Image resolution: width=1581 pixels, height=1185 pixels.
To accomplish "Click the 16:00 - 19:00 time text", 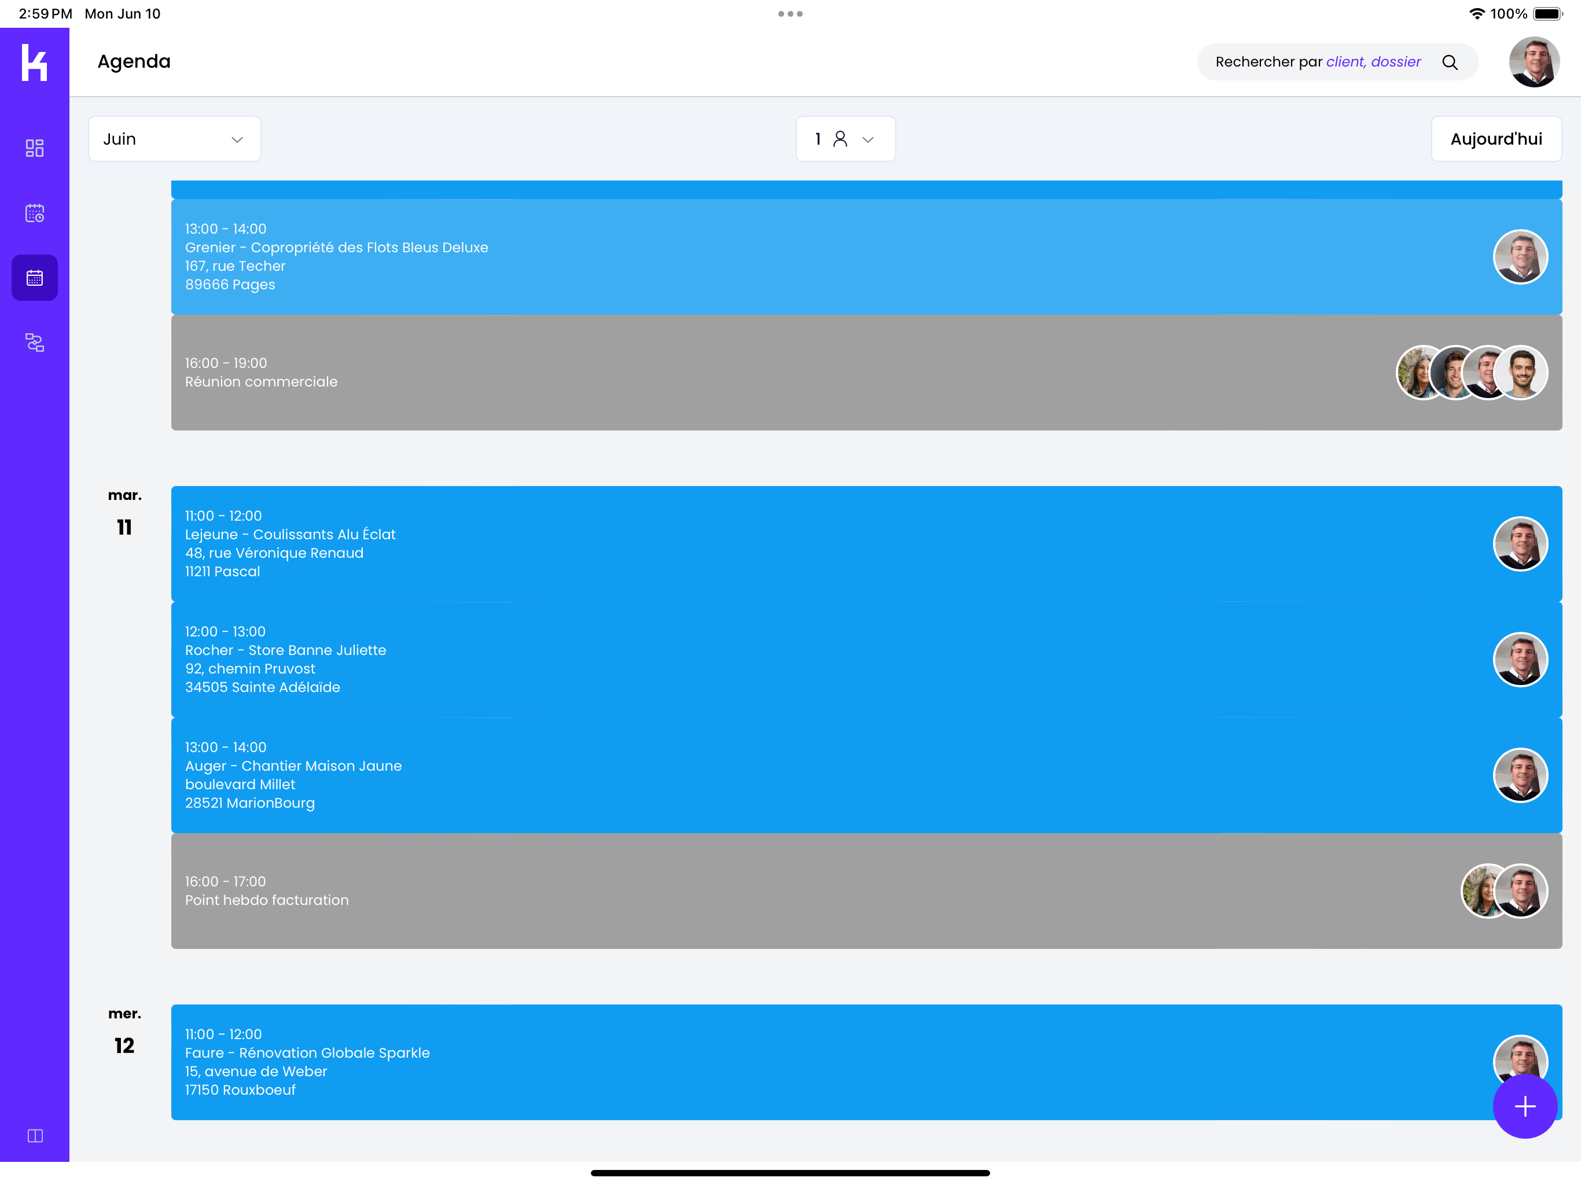I will [226, 363].
